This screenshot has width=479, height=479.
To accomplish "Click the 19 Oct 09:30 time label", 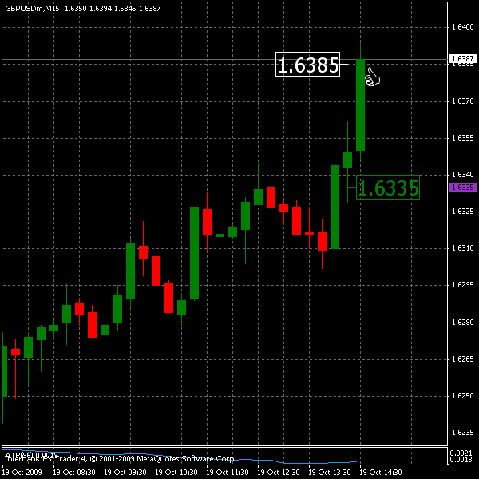I will (125, 473).
